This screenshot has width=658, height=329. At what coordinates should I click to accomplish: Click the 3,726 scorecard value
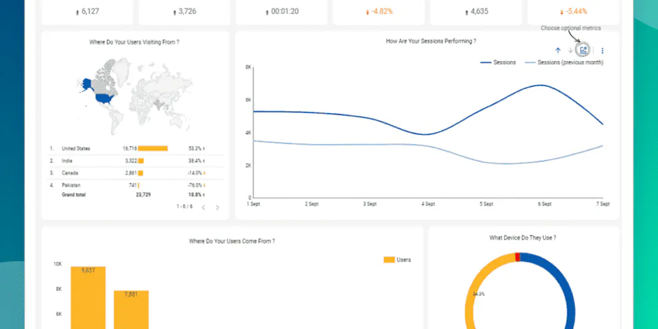tap(187, 12)
